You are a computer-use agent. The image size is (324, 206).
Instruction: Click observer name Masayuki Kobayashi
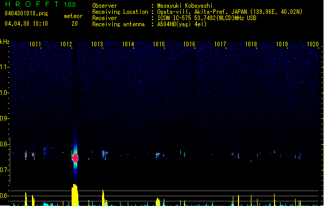pos(185,6)
